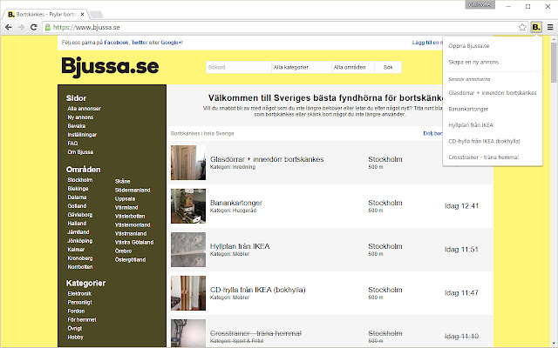This screenshot has height=348, width=558.
Task: Select Öppna Bjussa.se in extension popup
Action: pos(469,46)
